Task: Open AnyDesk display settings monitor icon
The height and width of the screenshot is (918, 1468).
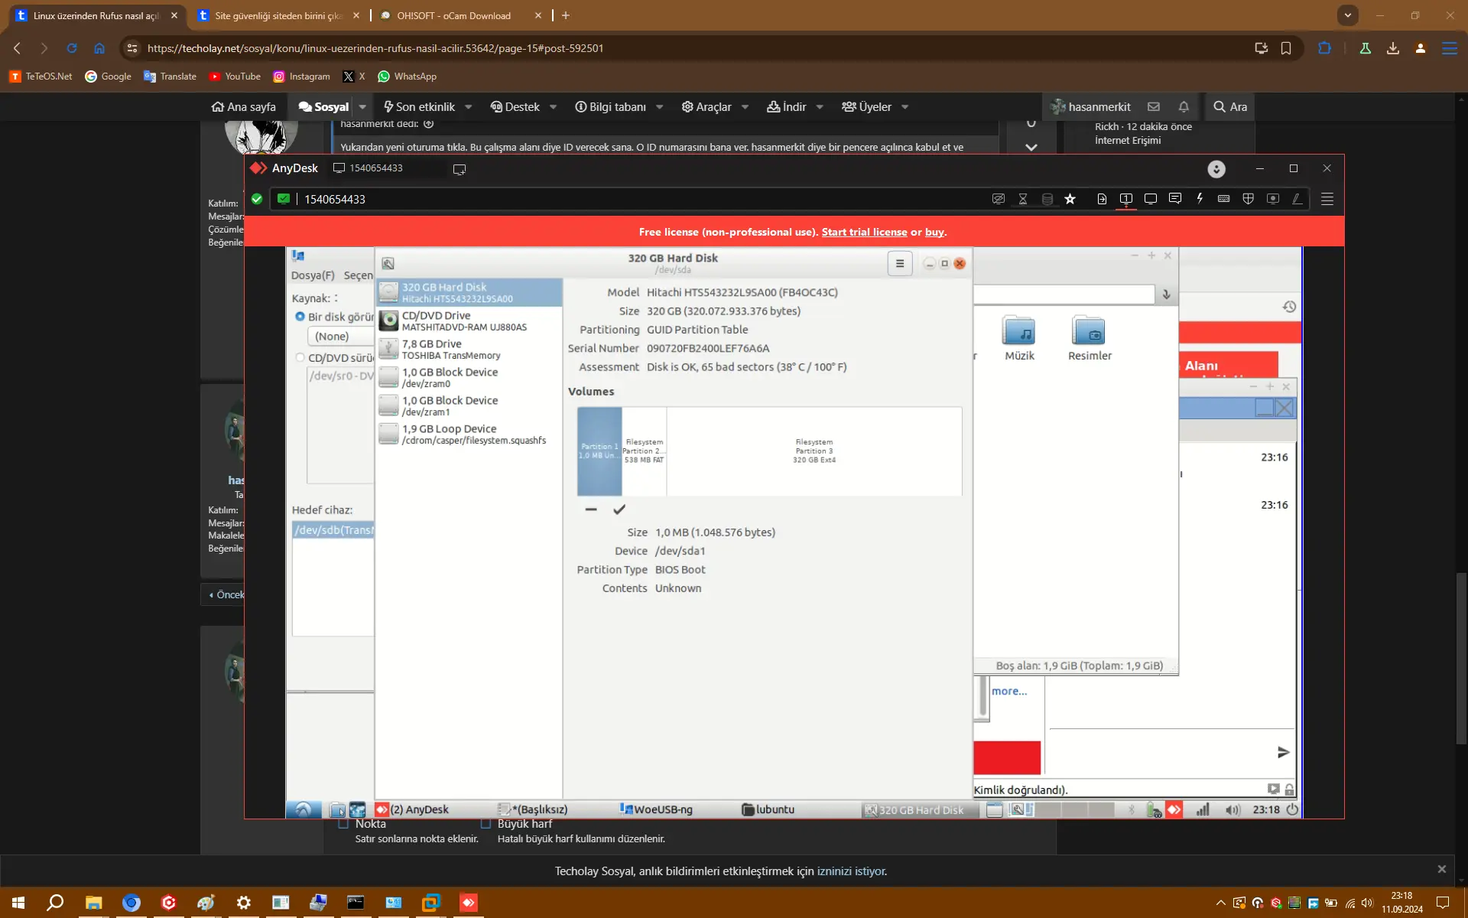Action: pos(1151,199)
